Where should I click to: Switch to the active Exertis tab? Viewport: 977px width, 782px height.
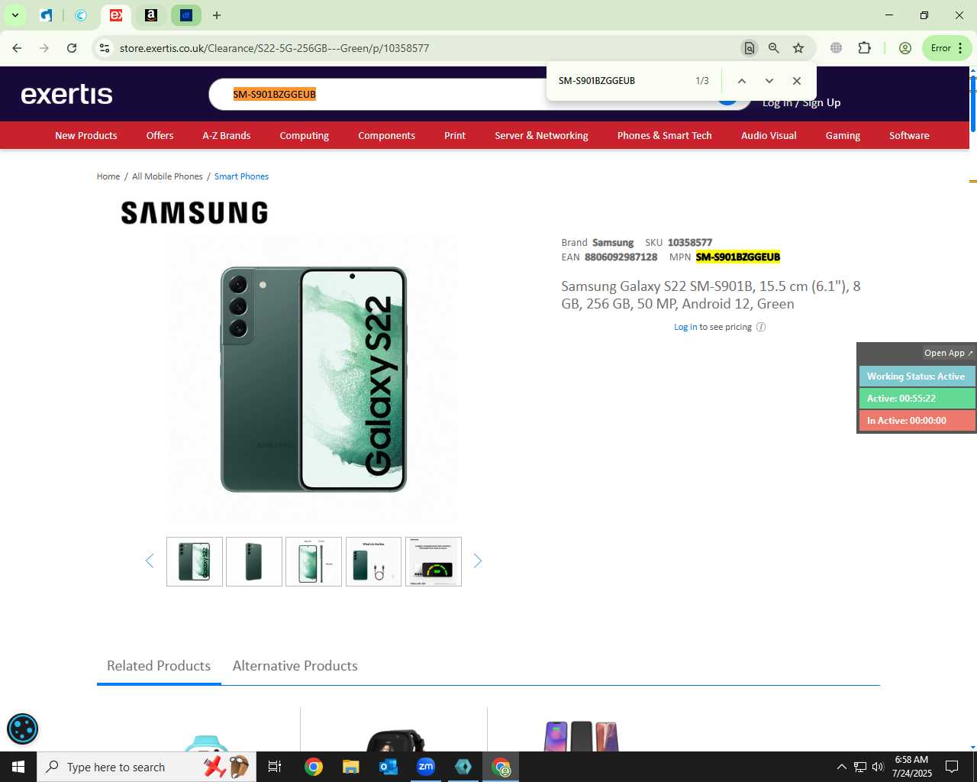(116, 15)
